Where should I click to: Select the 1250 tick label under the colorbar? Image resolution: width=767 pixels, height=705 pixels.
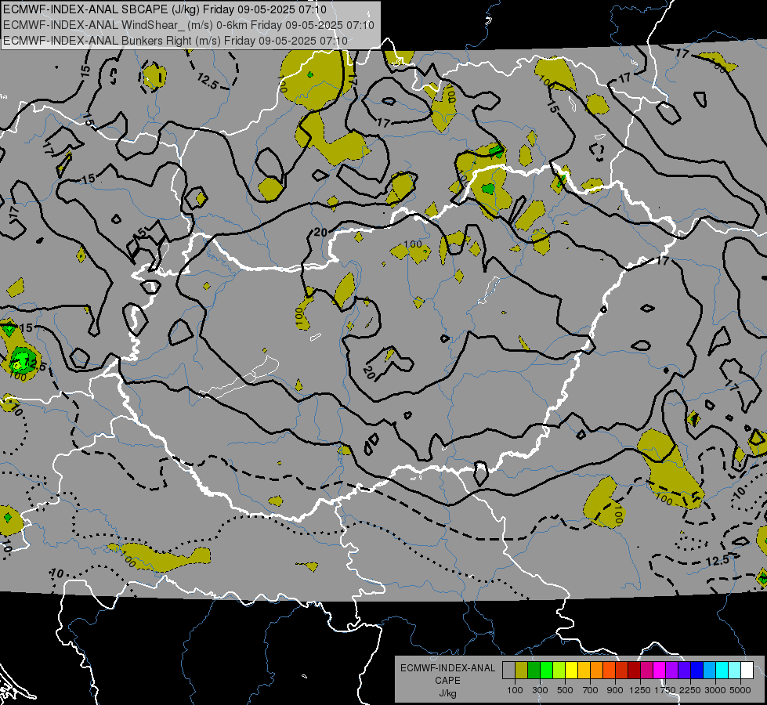[640, 690]
